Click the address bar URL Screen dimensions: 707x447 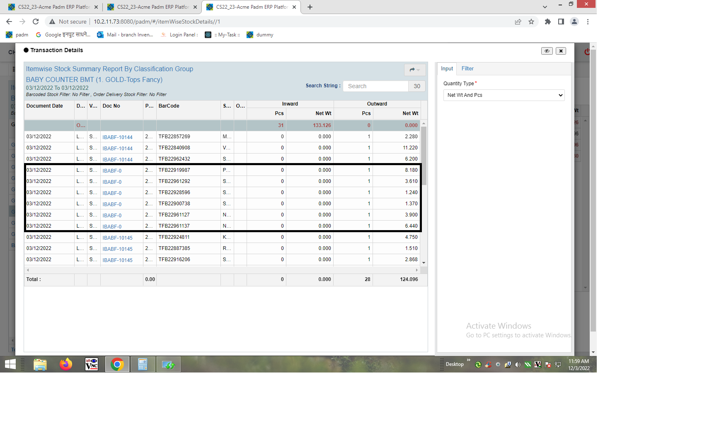pos(157,22)
